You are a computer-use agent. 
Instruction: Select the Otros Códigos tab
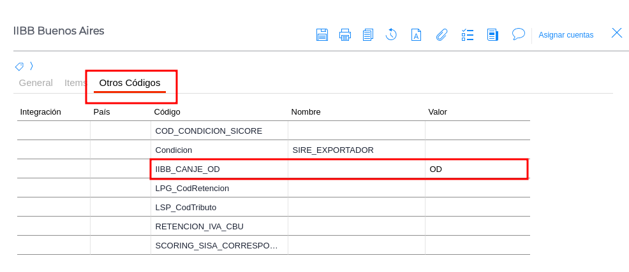129,83
